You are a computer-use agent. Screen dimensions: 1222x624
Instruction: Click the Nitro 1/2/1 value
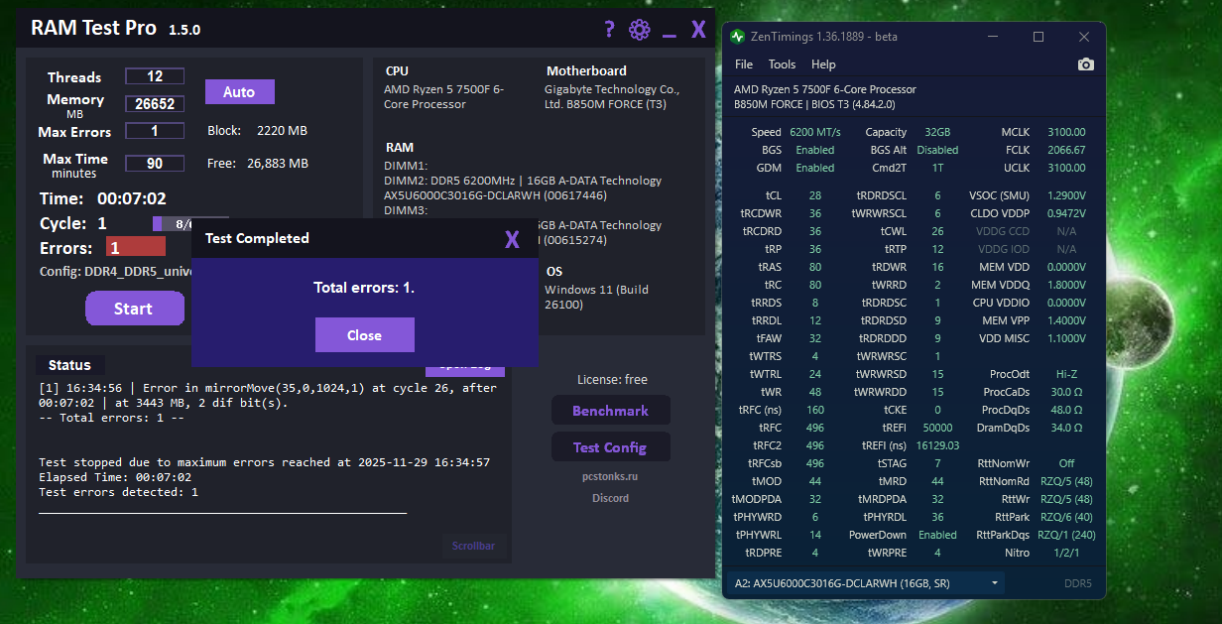1065,553
